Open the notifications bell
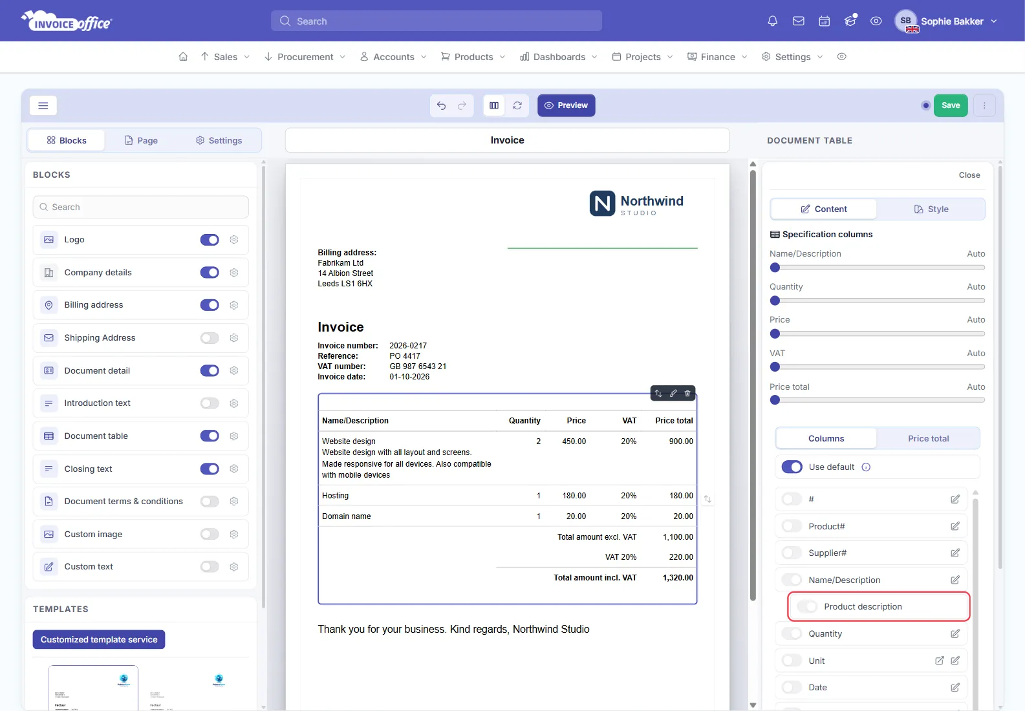Viewport: 1025px width, 711px height. [x=772, y=21]
